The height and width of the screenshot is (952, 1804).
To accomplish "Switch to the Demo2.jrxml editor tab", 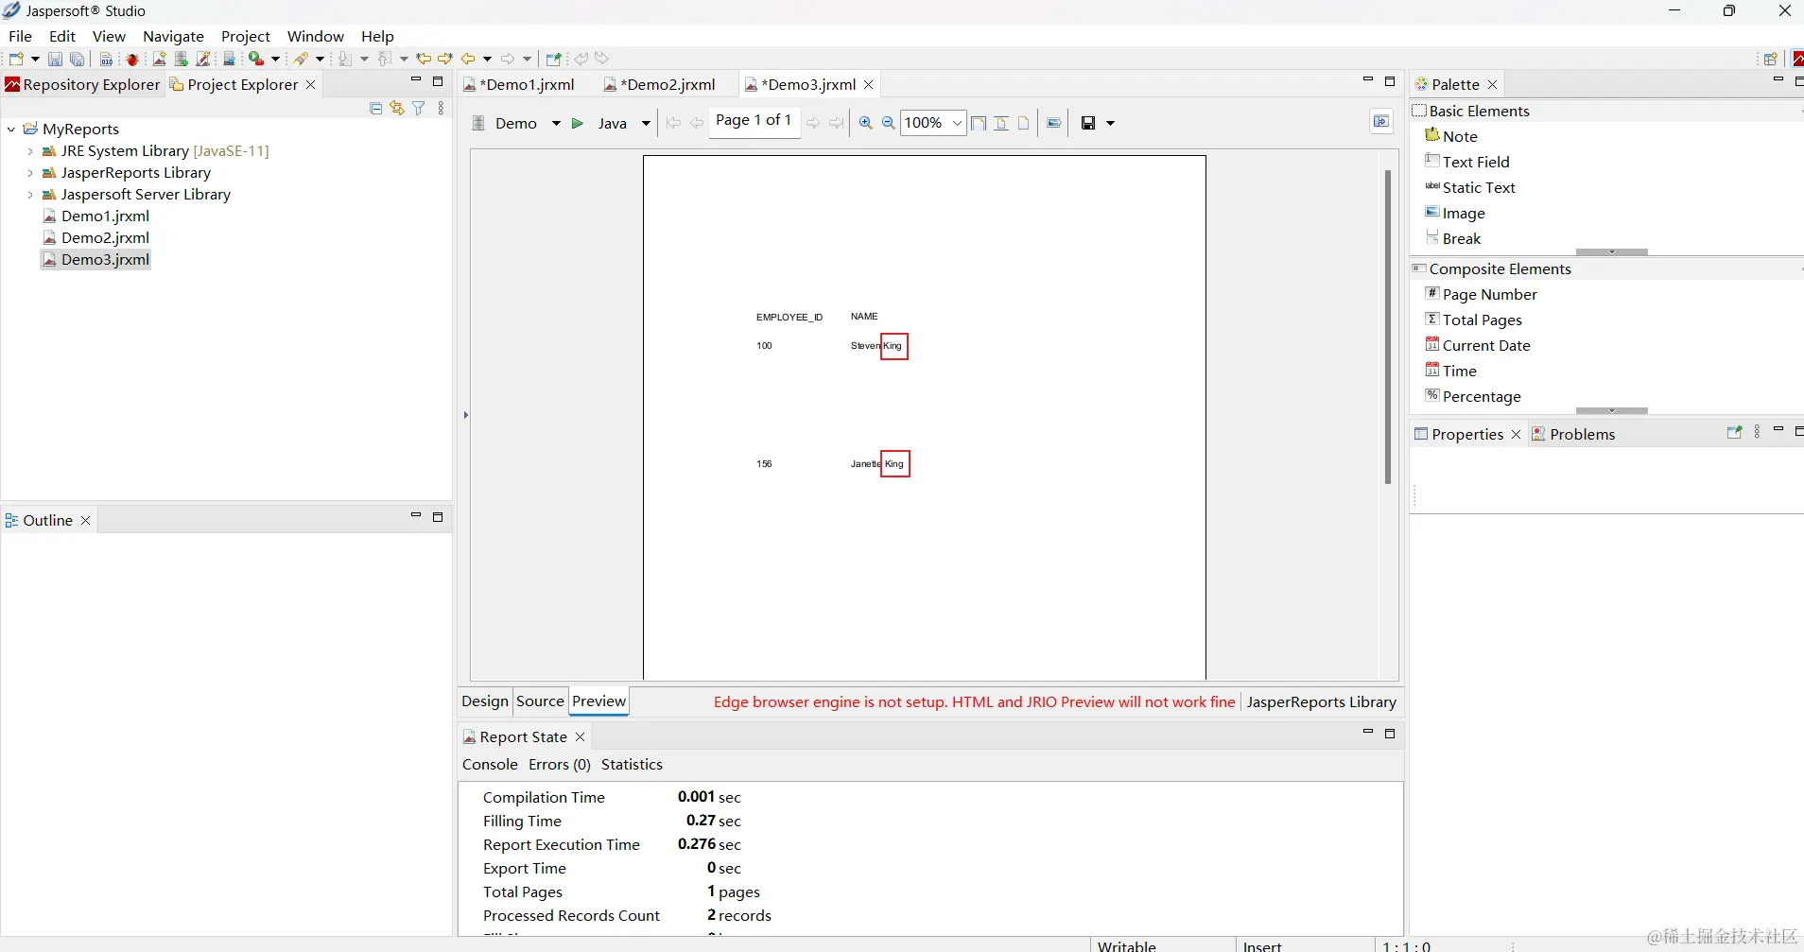I will tap(660, 84).
